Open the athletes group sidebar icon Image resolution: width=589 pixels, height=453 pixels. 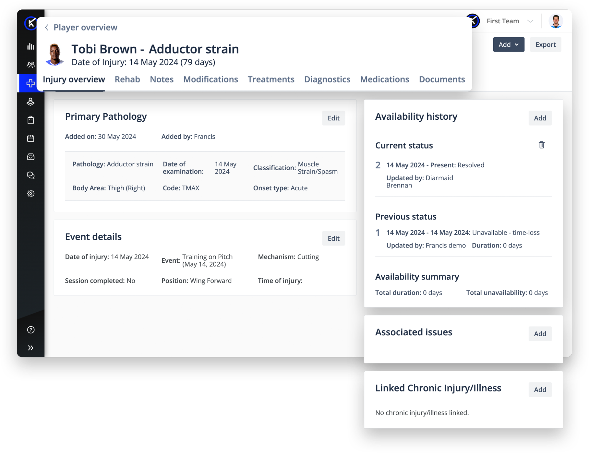click(31, 65)
